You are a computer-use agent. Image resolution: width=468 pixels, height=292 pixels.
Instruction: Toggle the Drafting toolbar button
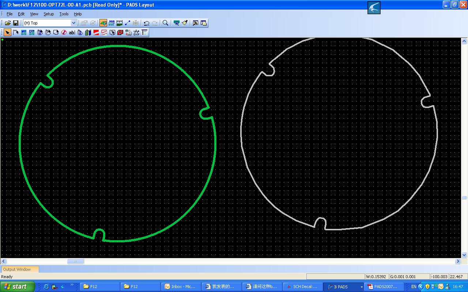pos(103,23)
